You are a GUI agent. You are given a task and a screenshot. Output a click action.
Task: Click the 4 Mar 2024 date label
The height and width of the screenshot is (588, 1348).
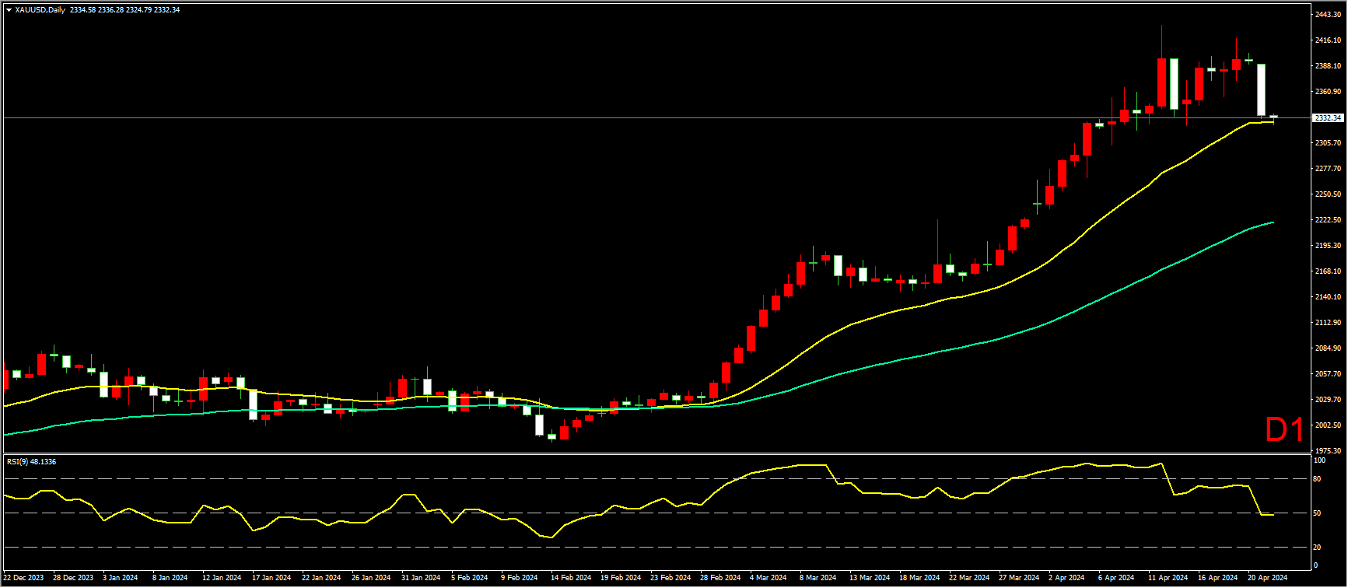[x=768, y=578]
